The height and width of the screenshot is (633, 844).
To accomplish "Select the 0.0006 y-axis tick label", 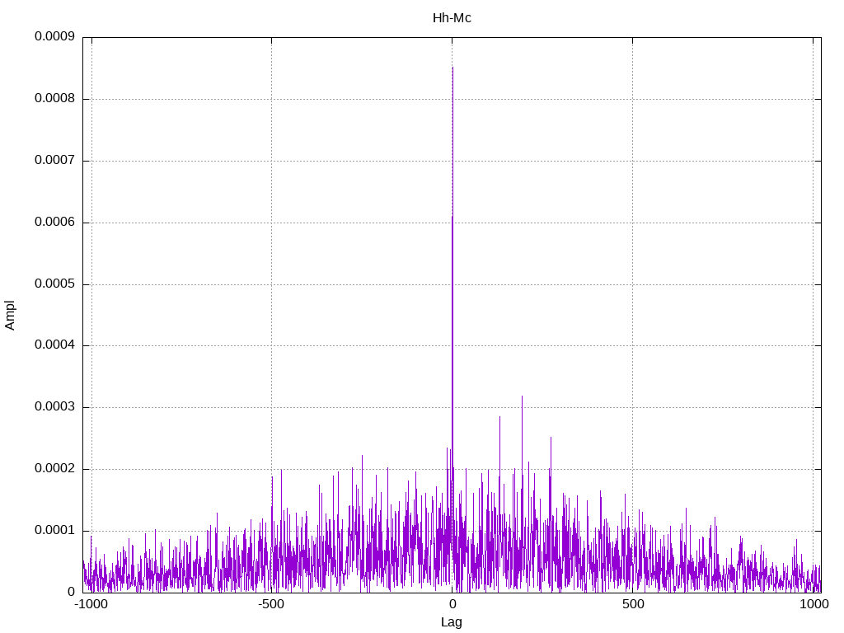I will (x=54, y=223).
